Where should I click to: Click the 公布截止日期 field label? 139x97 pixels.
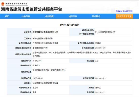pyautogui.click(x=88, y=78)
